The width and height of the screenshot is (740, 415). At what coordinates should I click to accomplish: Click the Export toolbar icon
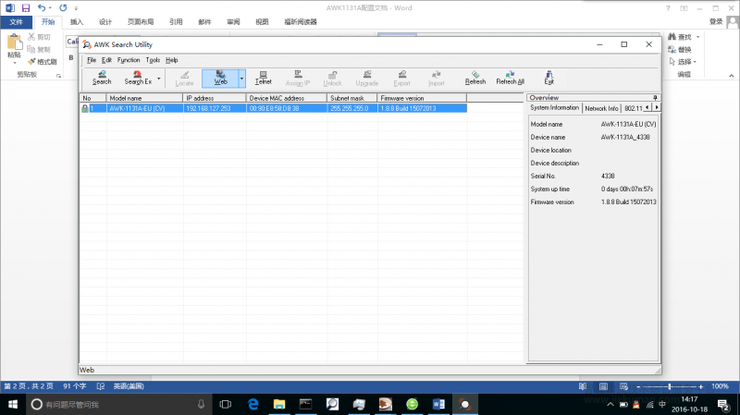pos(401,79)
